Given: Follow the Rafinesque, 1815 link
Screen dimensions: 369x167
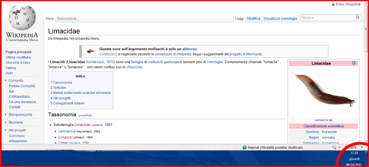Looking at the screenshot, I should click(x=100, y=62).
